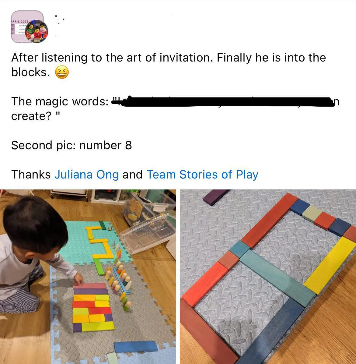The height and width of the screenshot is (364, 356).
Task: Click the "After listening to the art of invitation" sentence
Action: click(112, 58)
